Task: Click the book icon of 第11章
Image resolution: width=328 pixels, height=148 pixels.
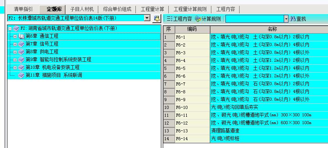Action: coord(21,75)
